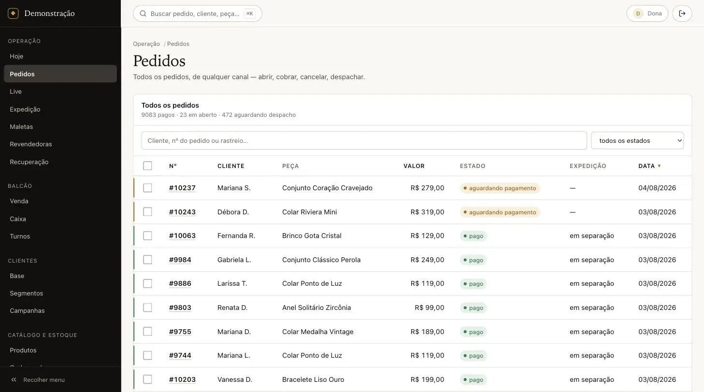Sort by the VALOR column header
The height and width of the screenshot is (392, 704).
coord(414,166)
